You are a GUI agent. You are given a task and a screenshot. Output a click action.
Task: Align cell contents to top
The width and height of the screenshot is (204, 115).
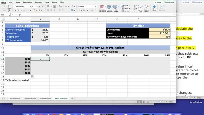click(x=48, y=6)
